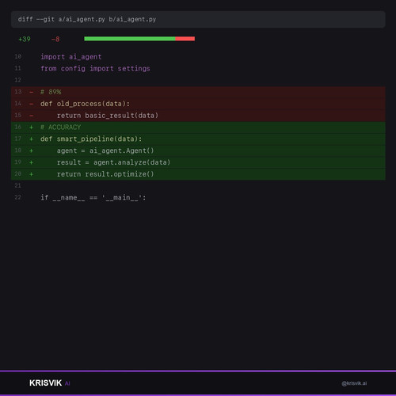Image resolution: width=396 pixels, height=396 pixels.
Task: Click the minus marker on line 14
Action: click(x=32, y=104)
